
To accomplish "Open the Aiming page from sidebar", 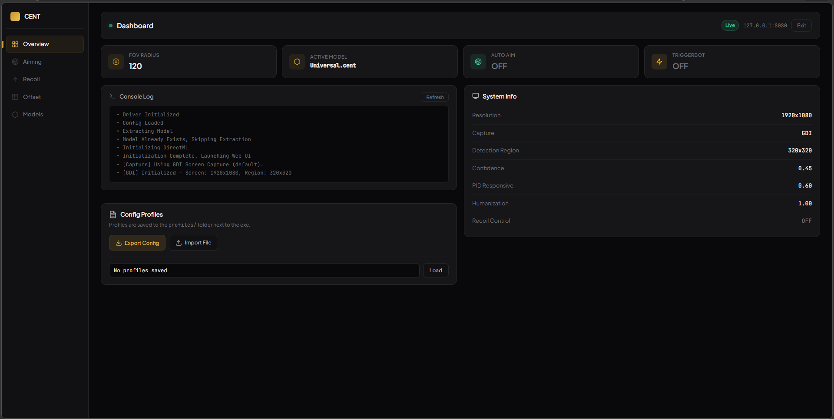I will [x=32, y=62].
